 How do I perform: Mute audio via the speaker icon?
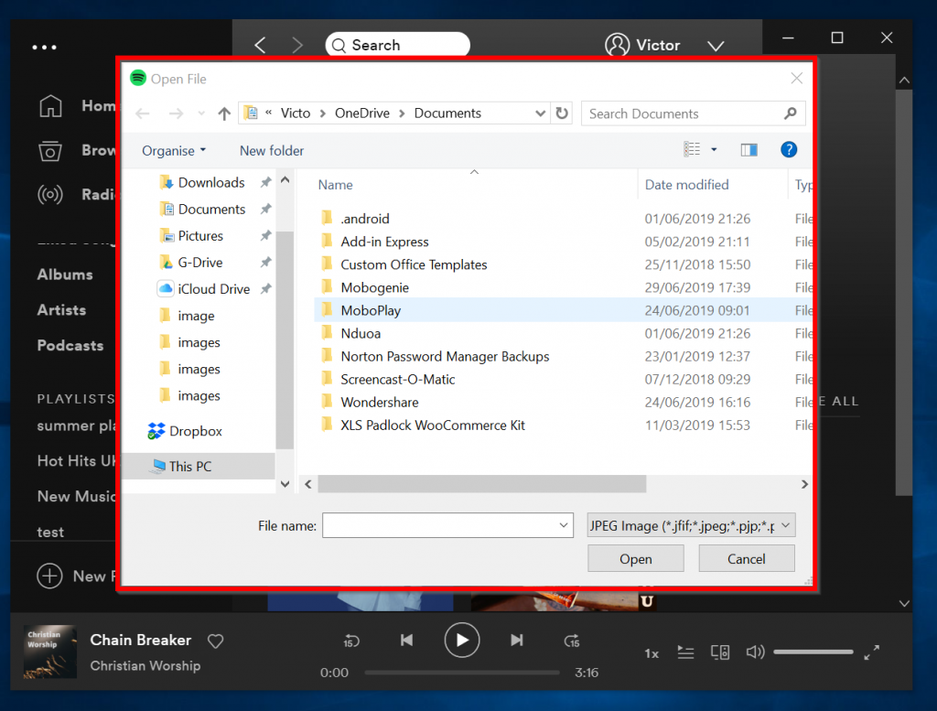(x=755, y=652)
